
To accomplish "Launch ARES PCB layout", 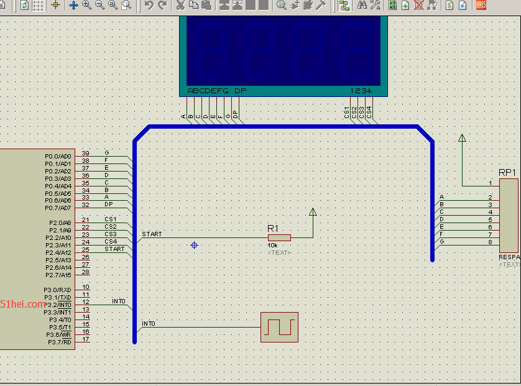I will (481, 5).
